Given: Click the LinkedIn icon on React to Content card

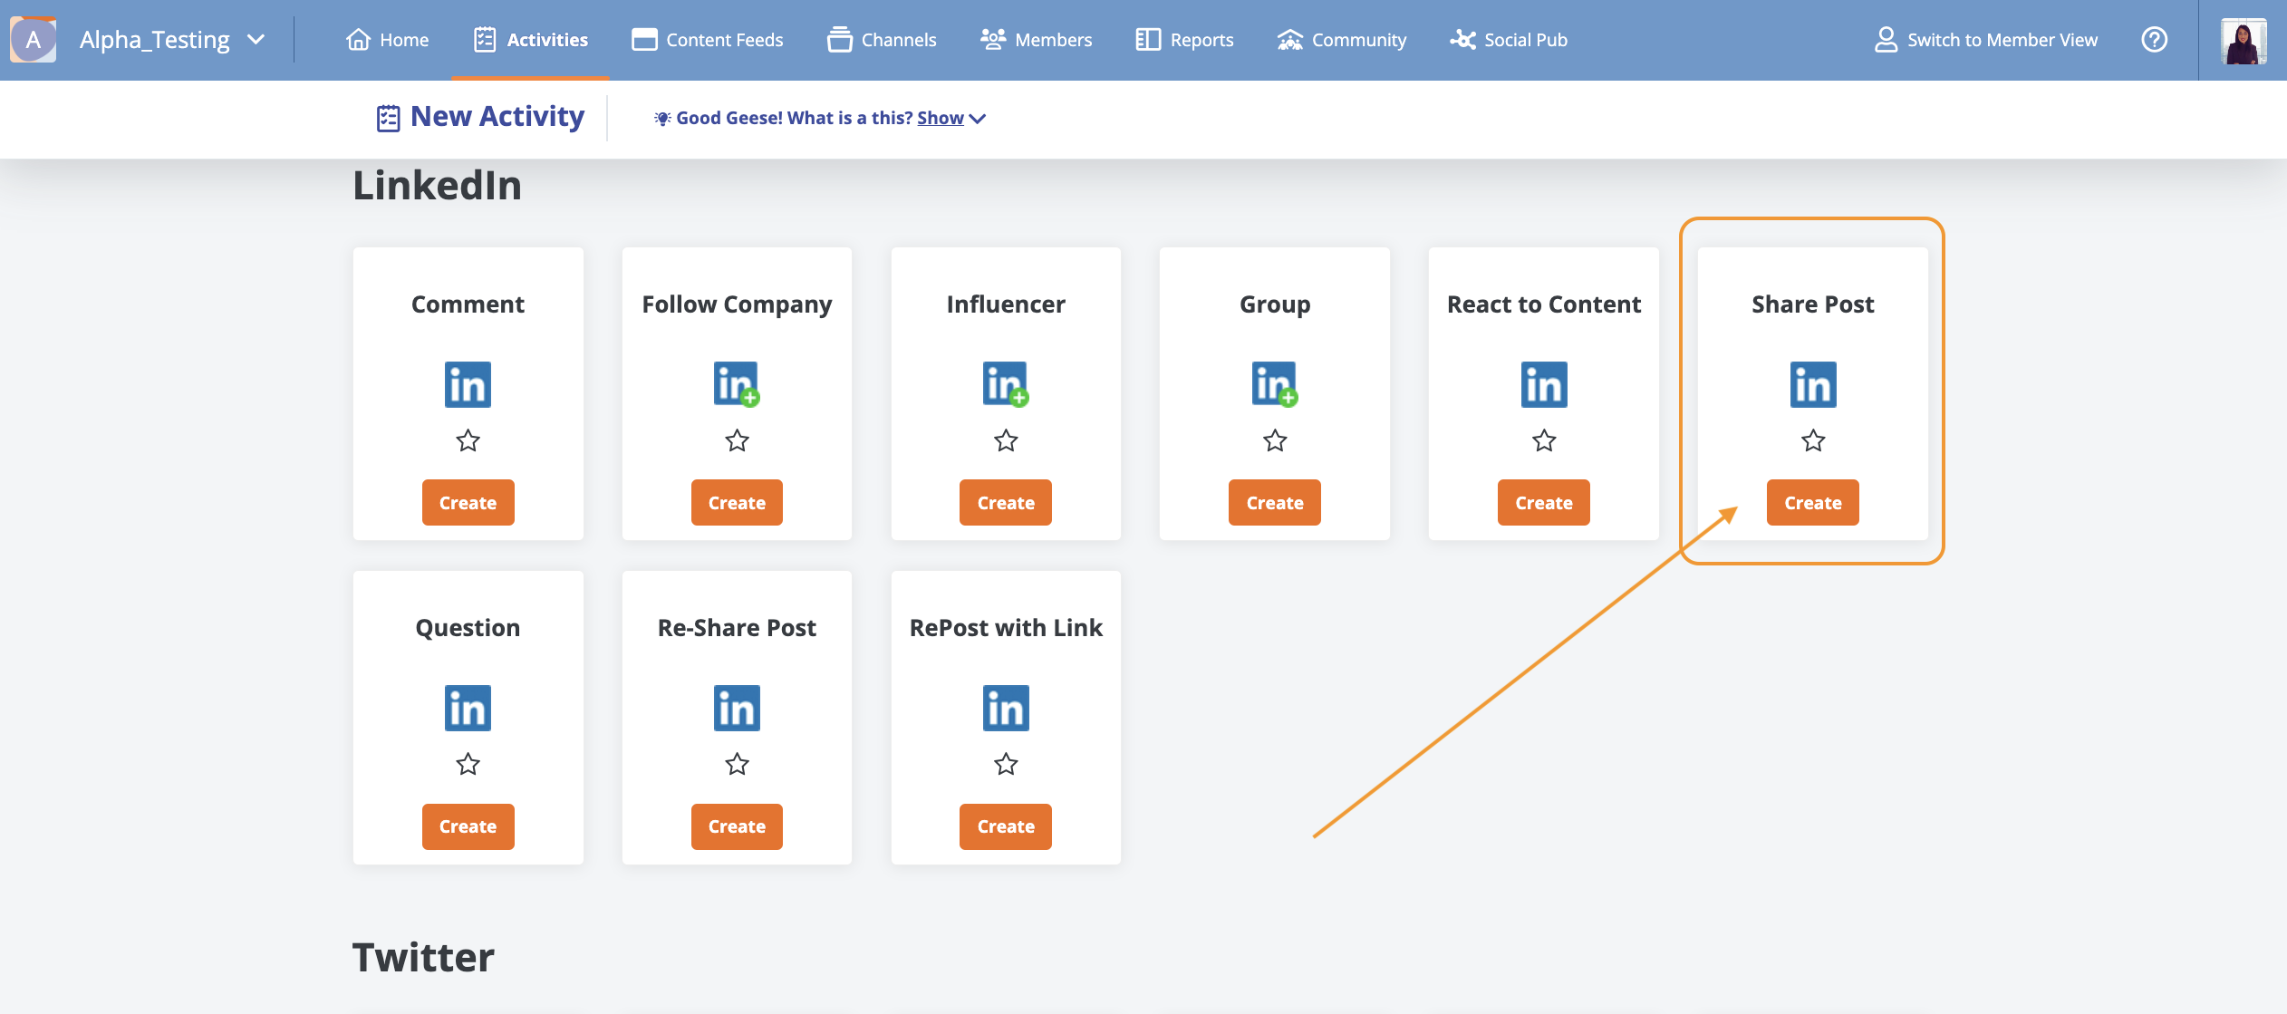Looking at the screenshot, I should (x=1544, y=385).
